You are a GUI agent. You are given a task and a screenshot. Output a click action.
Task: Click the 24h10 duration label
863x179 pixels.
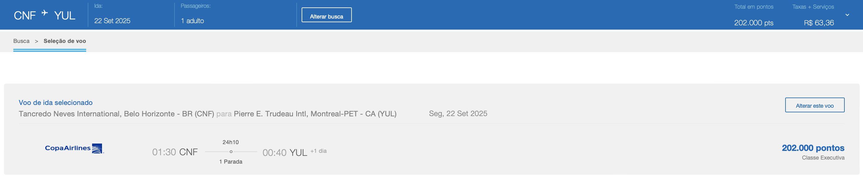point(231,142)
